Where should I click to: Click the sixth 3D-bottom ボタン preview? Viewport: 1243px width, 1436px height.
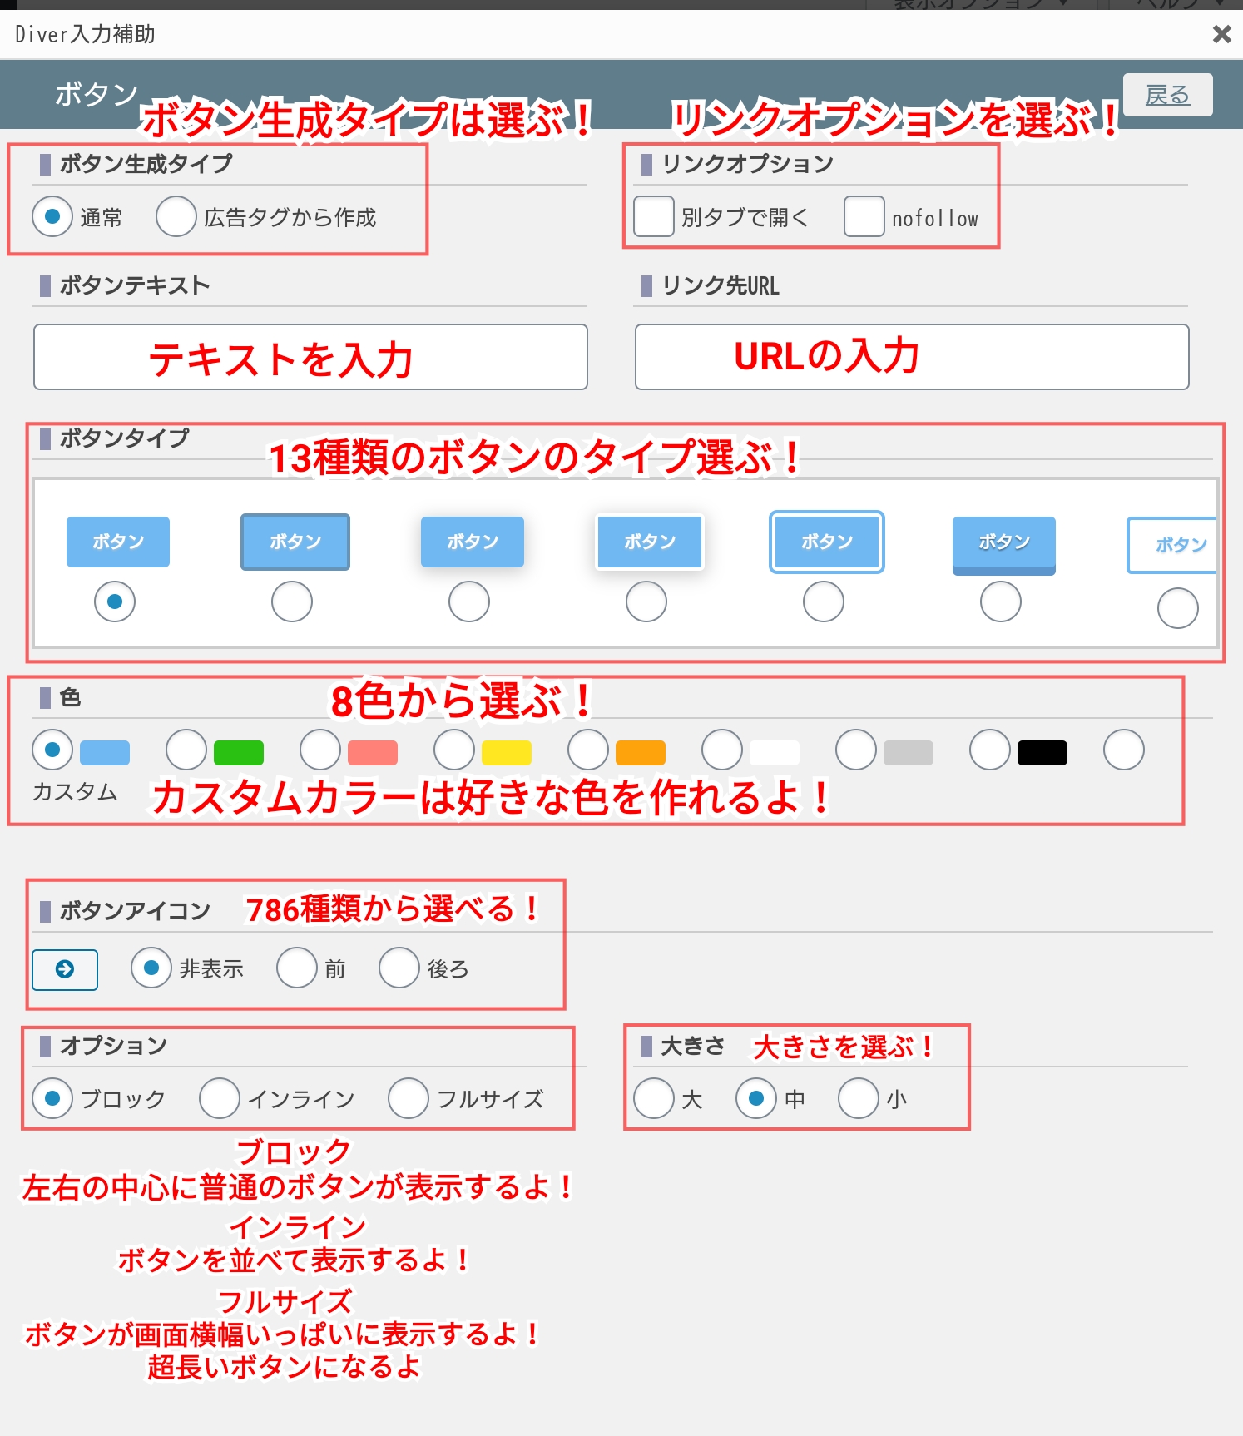click(1004, 545)
